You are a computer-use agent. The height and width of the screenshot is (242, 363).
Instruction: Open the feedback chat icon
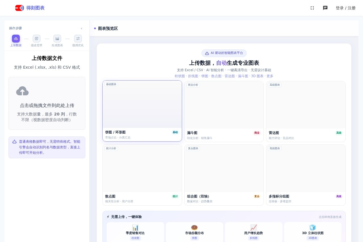325,8
